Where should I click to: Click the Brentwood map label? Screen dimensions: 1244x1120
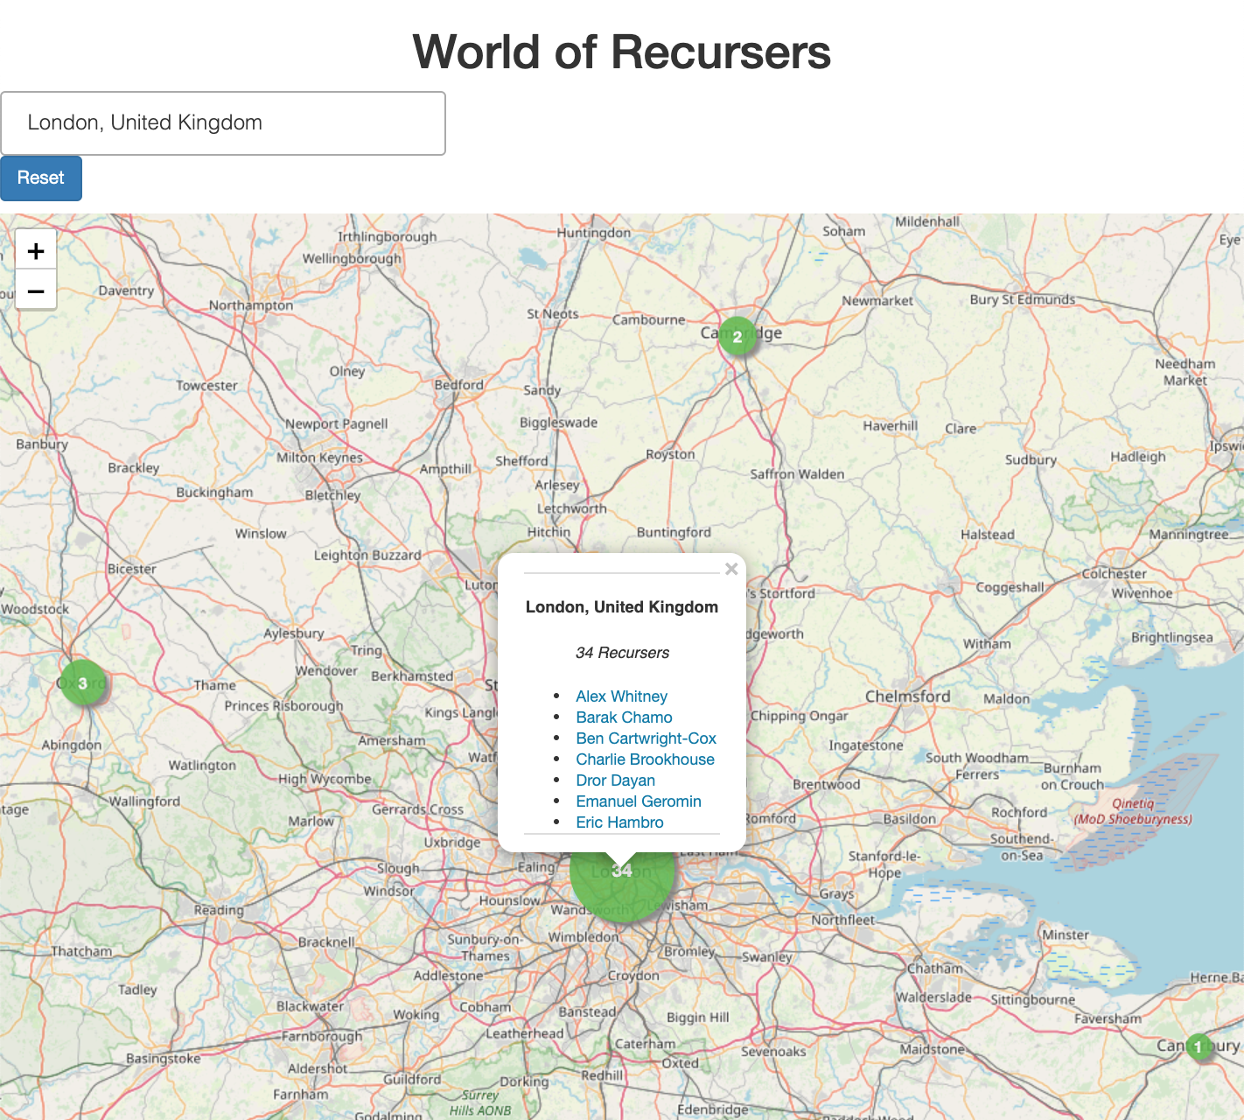click(x=827, y=785)
